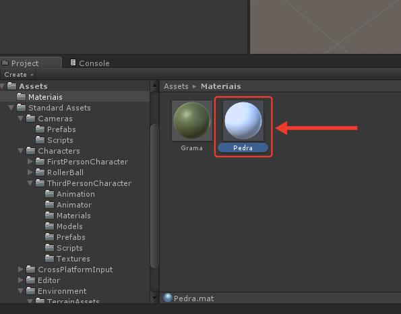Click the Environment folder icon

click(x=30, y=290)
